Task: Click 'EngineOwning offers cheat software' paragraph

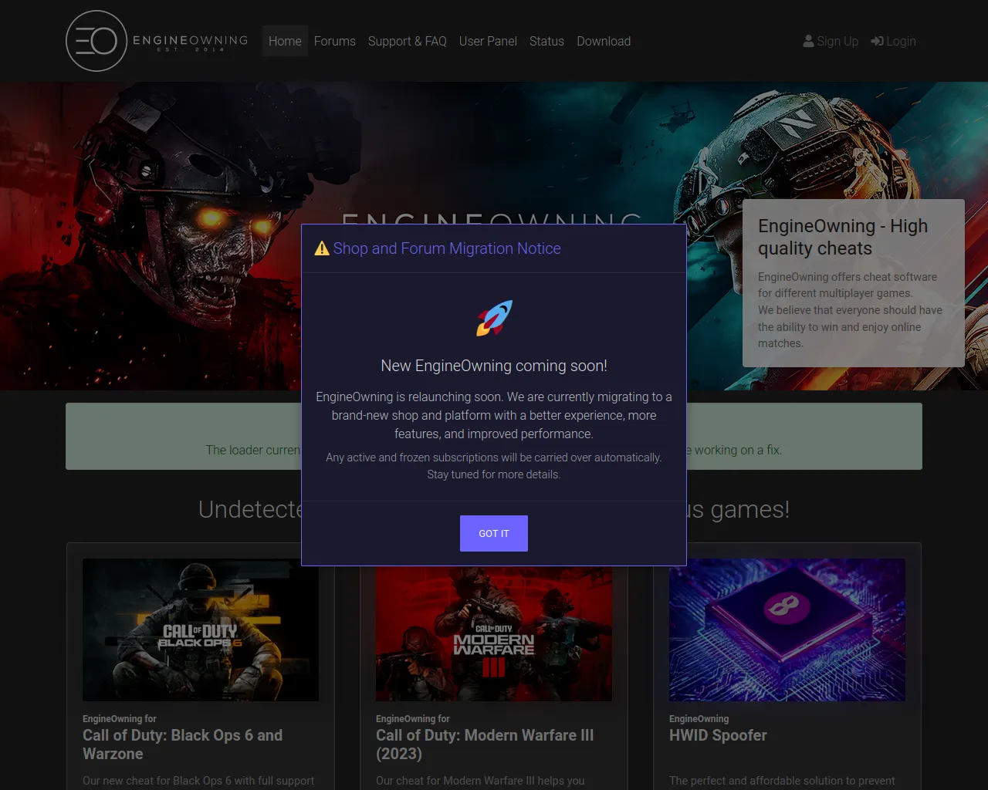Action: (848, 285)
